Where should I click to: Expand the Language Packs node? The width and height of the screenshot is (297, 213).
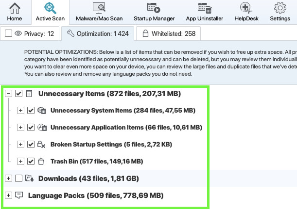click(x=9, y=195)
